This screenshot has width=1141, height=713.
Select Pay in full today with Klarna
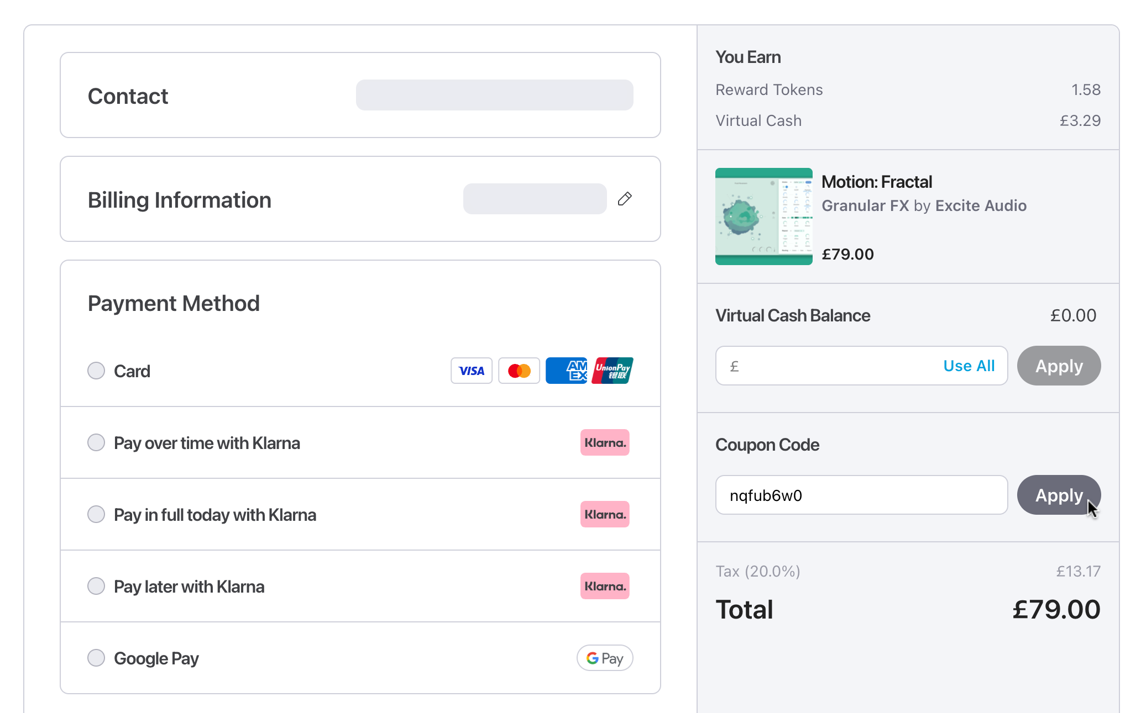(96, 514)
